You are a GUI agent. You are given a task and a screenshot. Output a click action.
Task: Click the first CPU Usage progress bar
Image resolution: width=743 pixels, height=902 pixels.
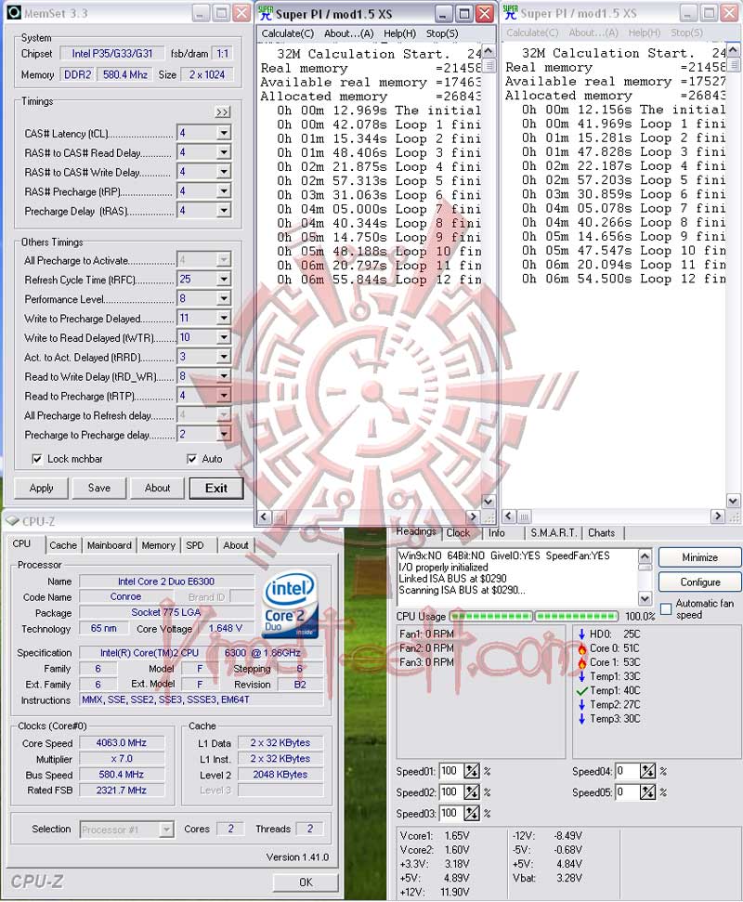click(x=491, y=616)
